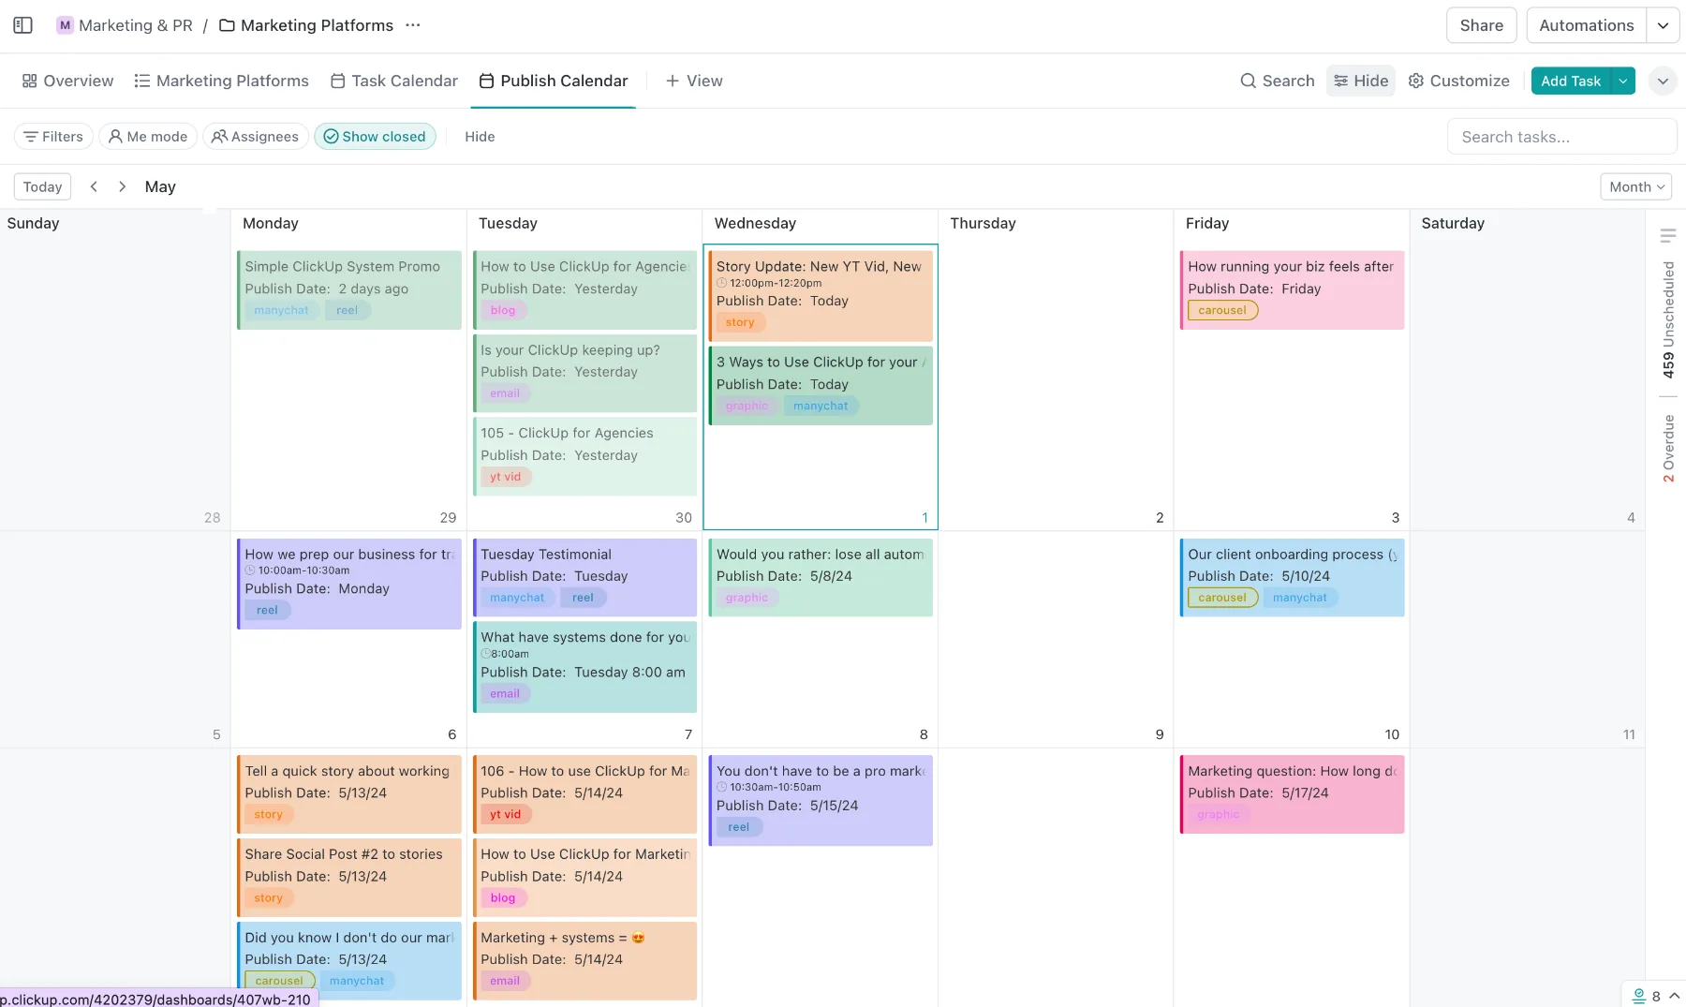Image resolution: width=1686 pixels, height=1007 pixels.
Task: Jump to Today in the calendar
Action: tap(42, 186)
